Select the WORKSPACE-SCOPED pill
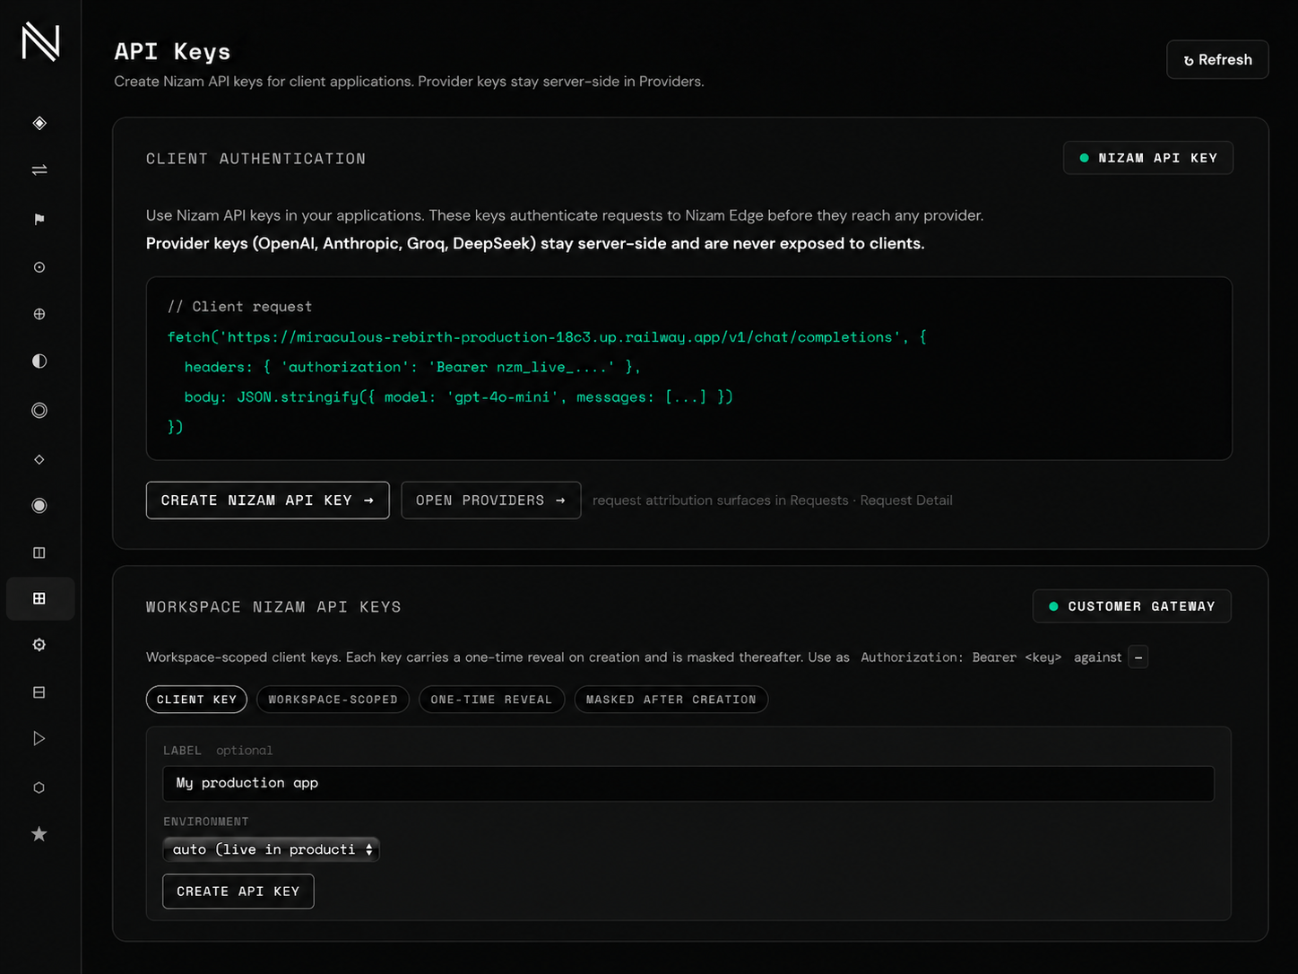The image size is (1298, 974). 333,700
